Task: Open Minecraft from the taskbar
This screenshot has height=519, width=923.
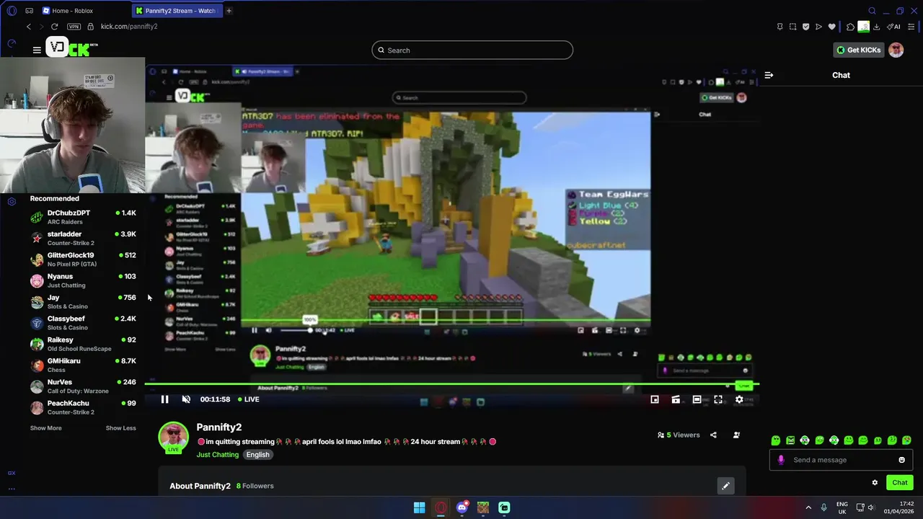Action: pos(483,507)
